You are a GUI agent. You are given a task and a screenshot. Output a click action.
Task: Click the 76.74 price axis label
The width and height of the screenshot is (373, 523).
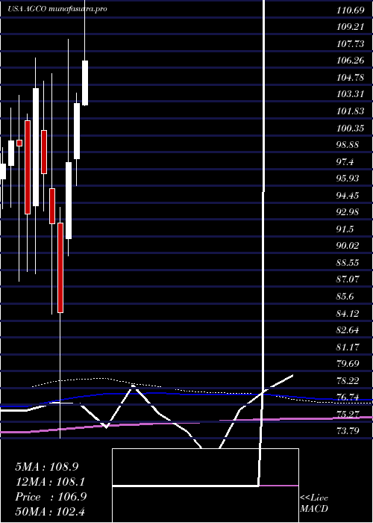[348, 397]
